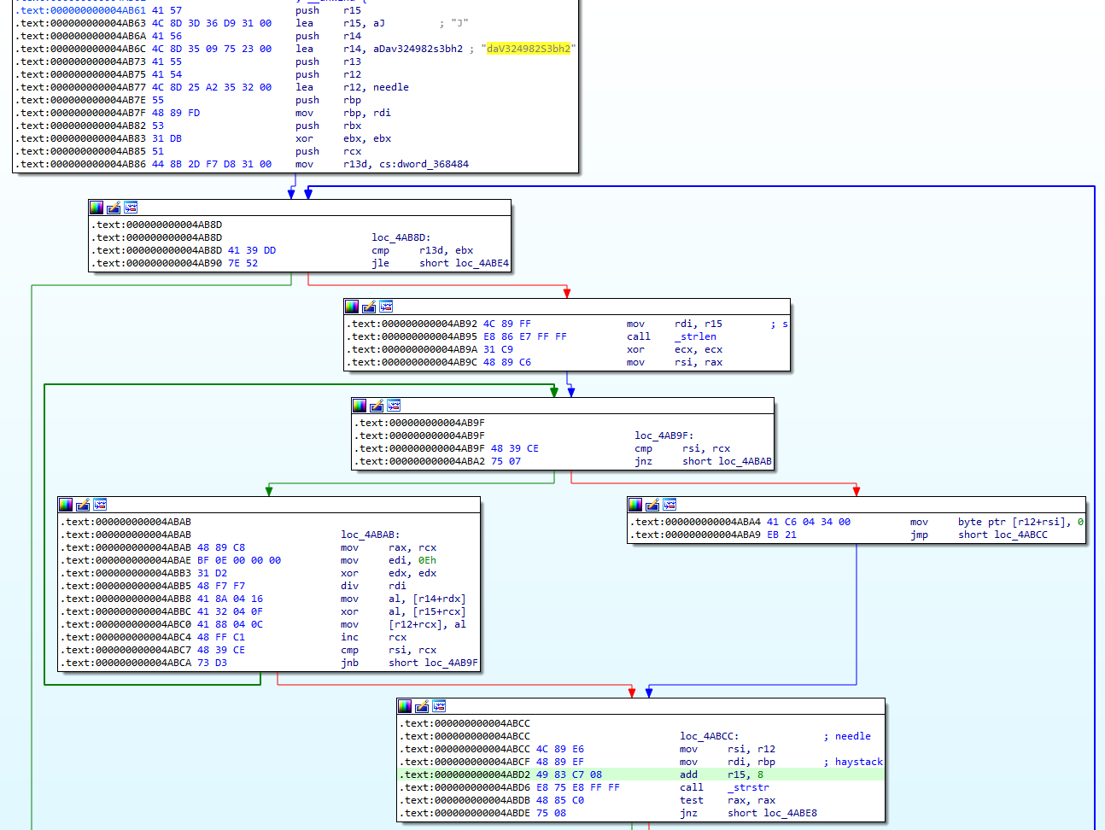
Task: Click the graph icon on the loc_4ABCC block
Action: click(439, 706)
